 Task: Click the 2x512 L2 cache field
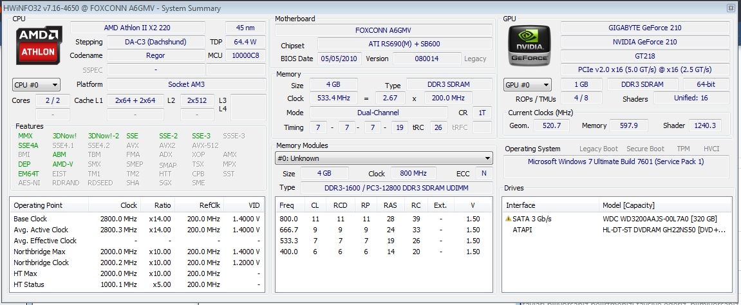[197, 100]
